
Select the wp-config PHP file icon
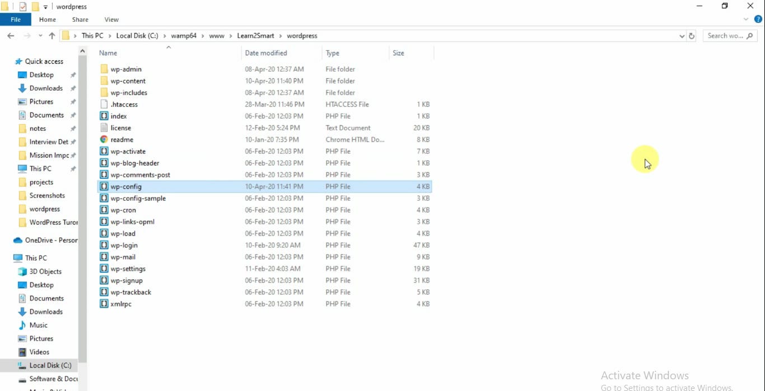pos(104,187)
